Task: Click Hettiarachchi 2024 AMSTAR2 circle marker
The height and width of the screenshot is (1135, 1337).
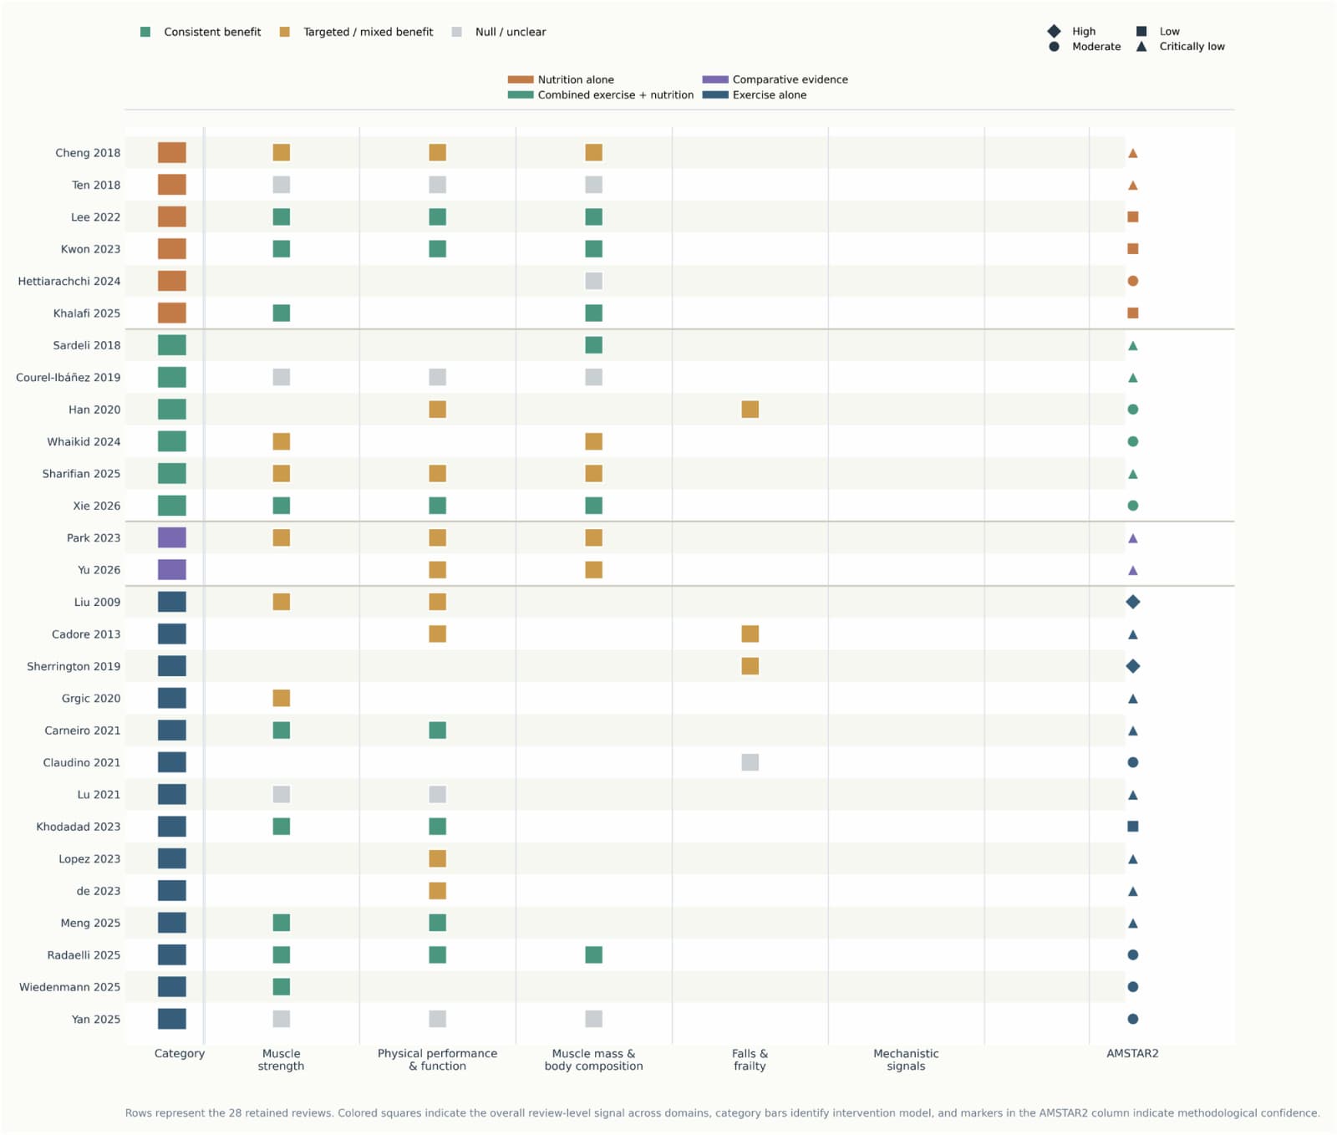Action: point(1133,281)
